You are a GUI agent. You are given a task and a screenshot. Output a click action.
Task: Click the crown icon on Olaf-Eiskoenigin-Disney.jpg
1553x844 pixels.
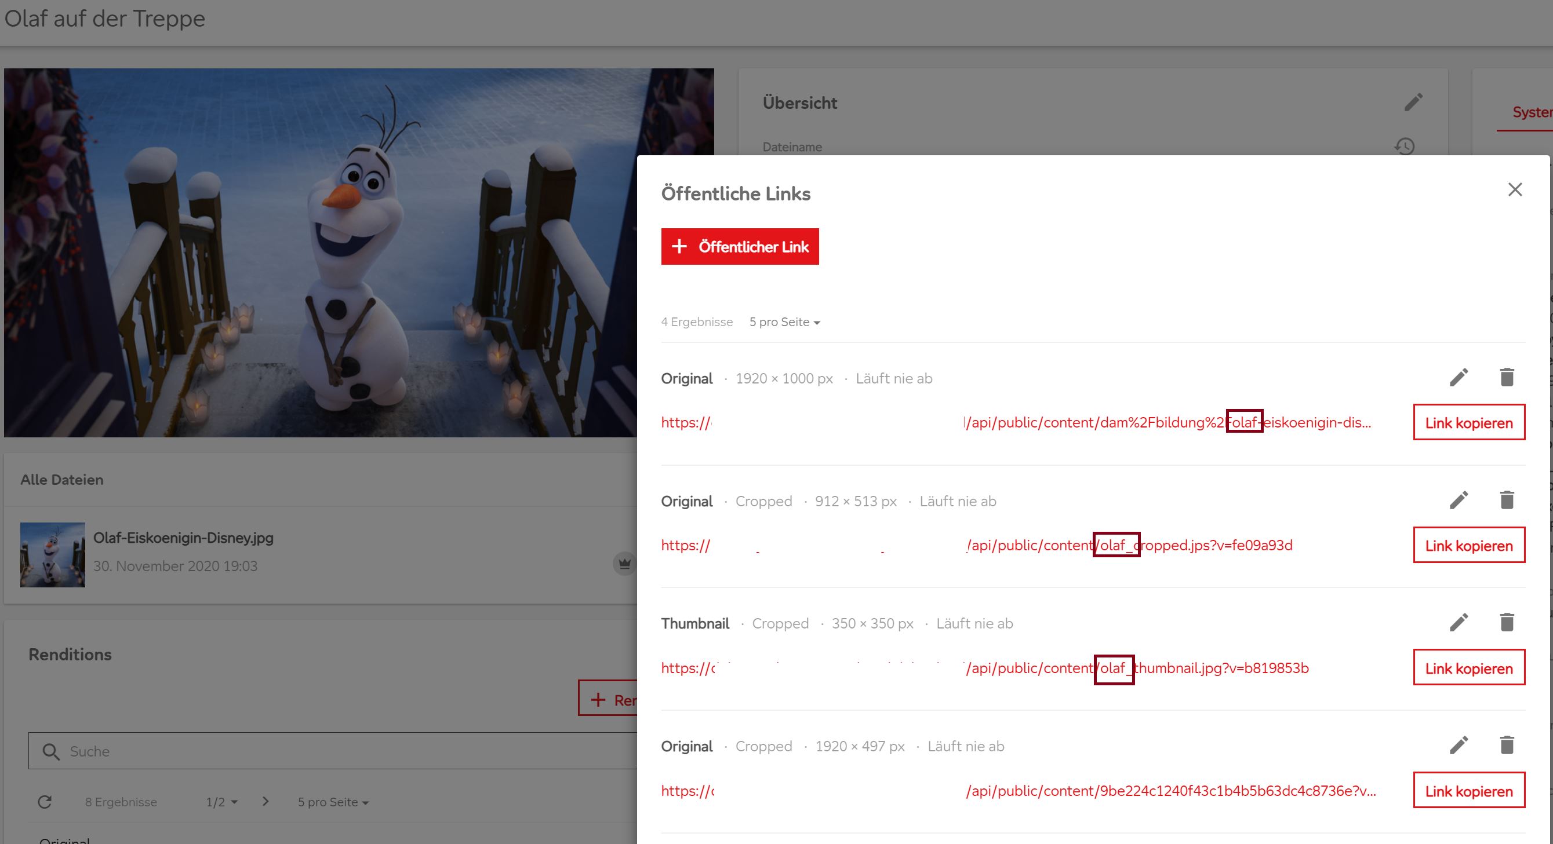click(624, 564)
